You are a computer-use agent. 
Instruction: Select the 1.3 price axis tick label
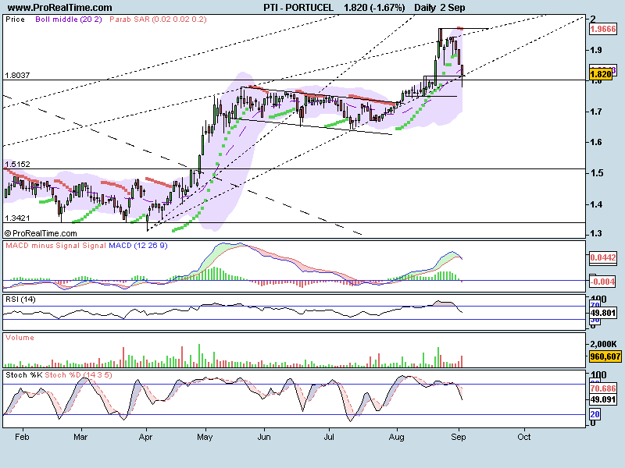pos(596,233)
